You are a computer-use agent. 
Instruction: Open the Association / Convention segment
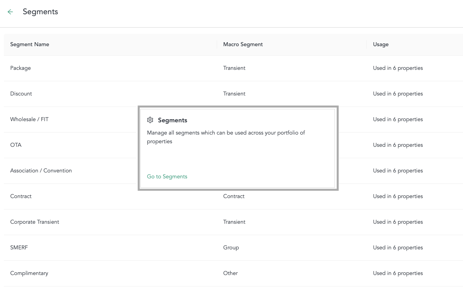[x=41, y=170]
